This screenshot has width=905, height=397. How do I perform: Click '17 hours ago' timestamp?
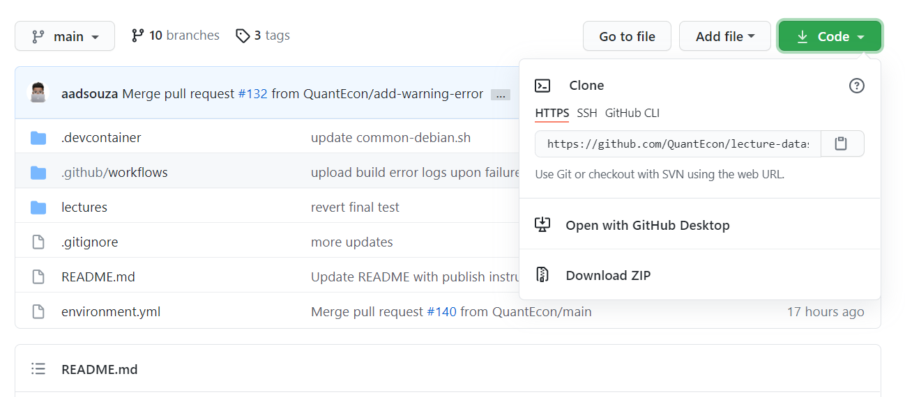[826, 311]
